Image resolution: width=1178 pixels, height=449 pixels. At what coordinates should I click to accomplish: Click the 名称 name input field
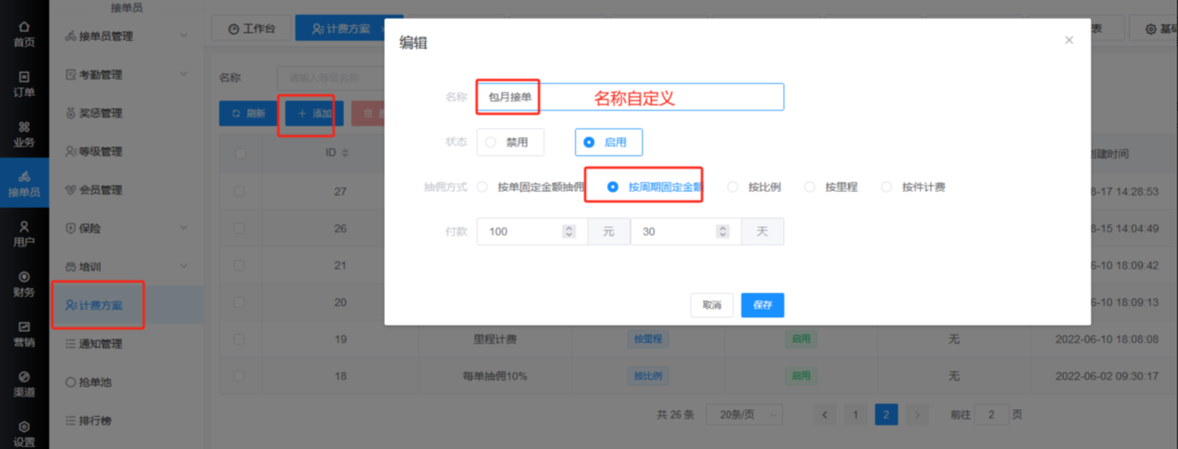click(654, 98)
